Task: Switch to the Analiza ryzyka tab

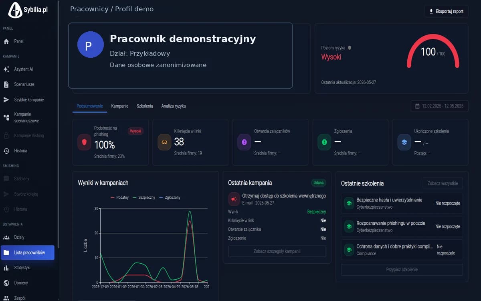Action: [x=174, y=106]
